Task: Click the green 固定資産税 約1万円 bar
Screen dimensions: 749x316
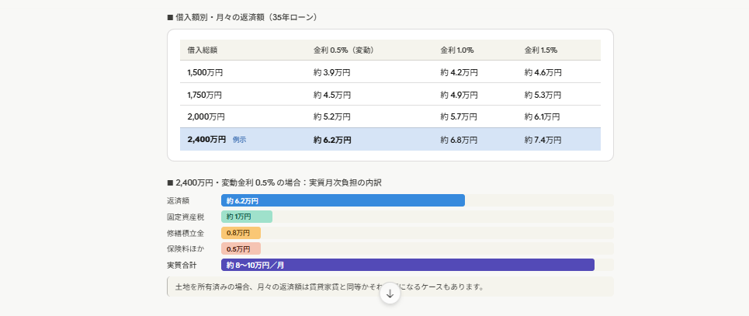Action: [x=247, y=217]
